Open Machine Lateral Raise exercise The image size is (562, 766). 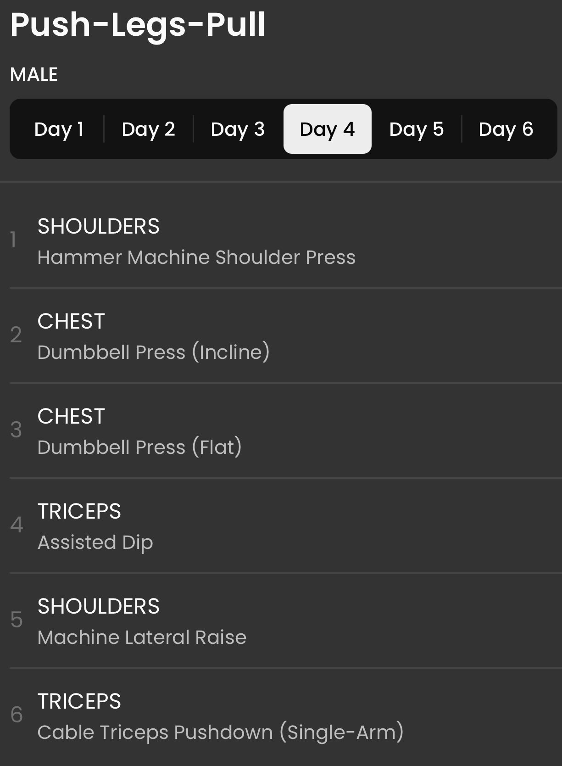(142, 637)
